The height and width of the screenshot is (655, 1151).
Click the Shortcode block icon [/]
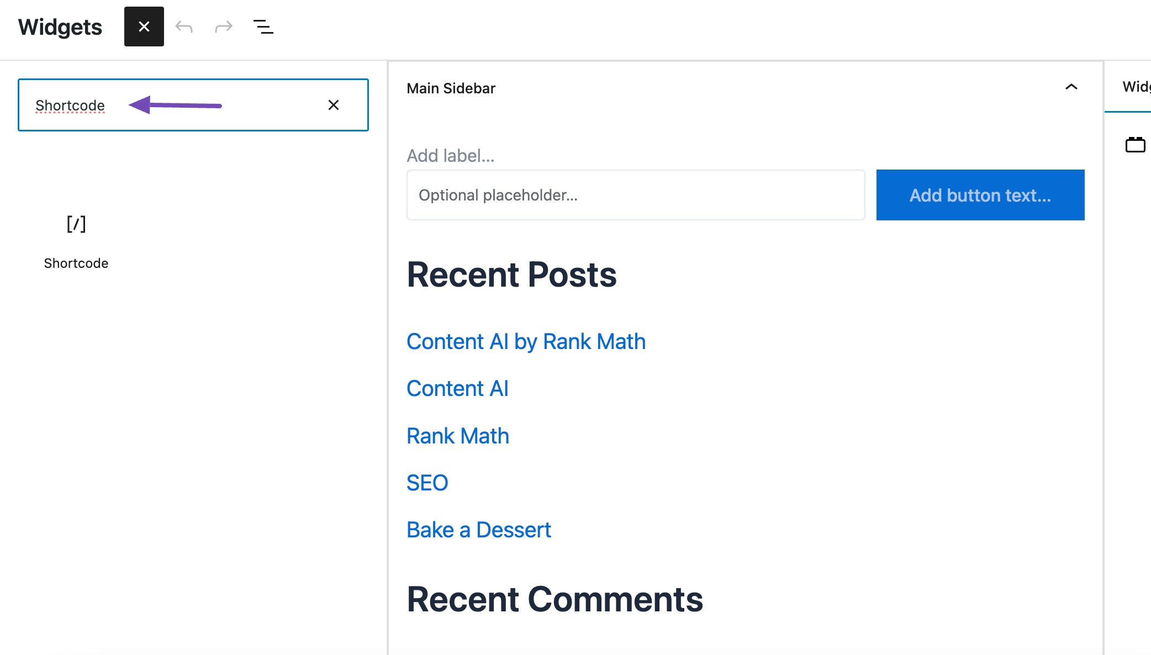click(x=76, y=224)
